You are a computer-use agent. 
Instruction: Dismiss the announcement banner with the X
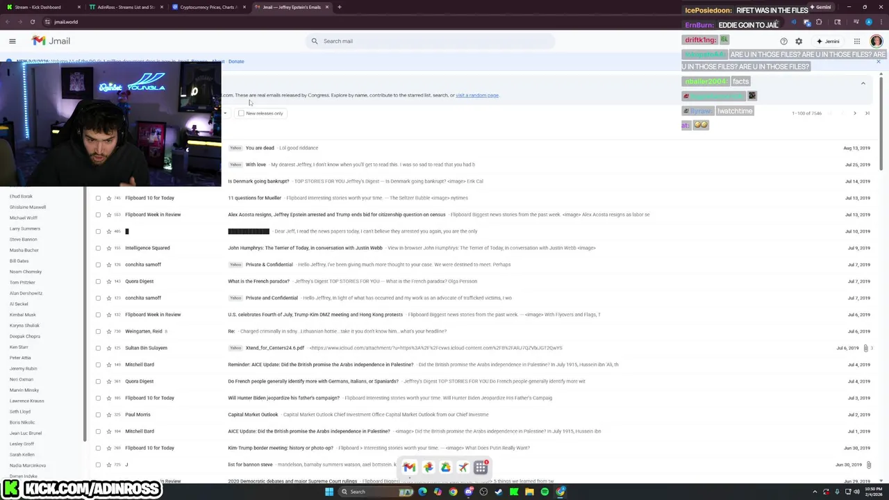pos(878,61)
